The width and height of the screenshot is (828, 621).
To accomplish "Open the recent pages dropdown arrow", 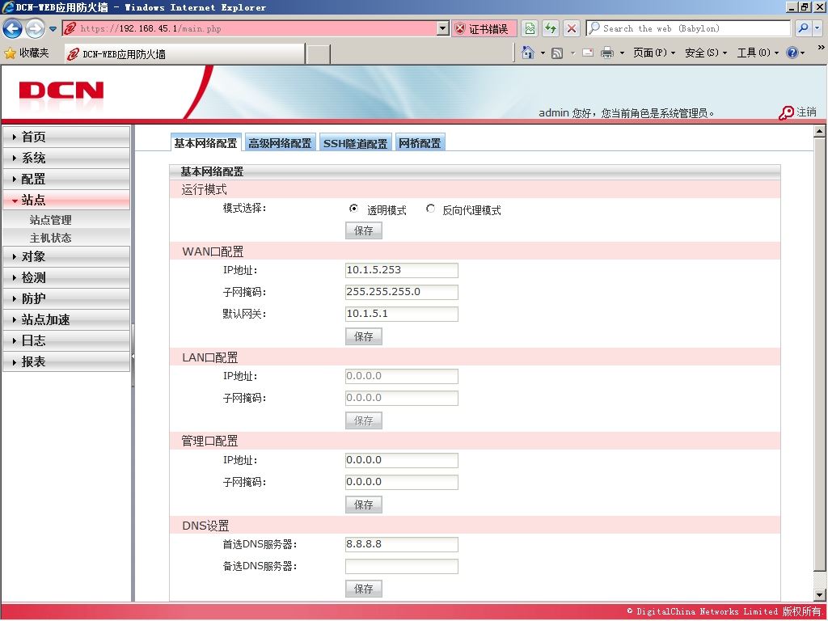I will 53,29.
